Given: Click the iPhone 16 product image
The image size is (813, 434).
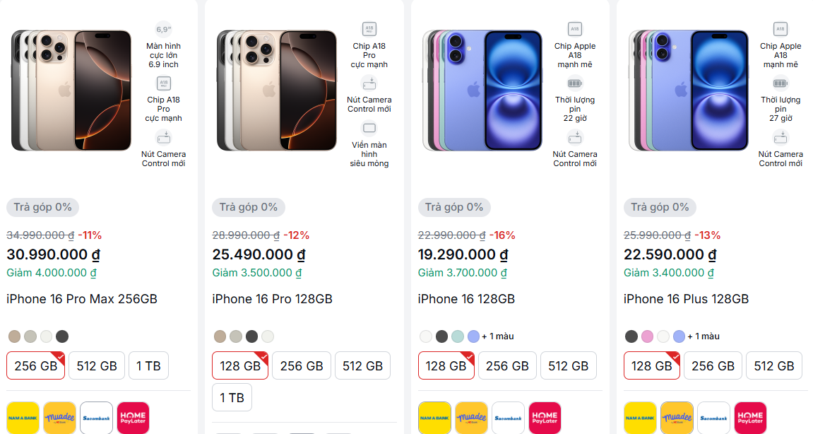Looking at the screenshot, I should click(x=482, y=90).
